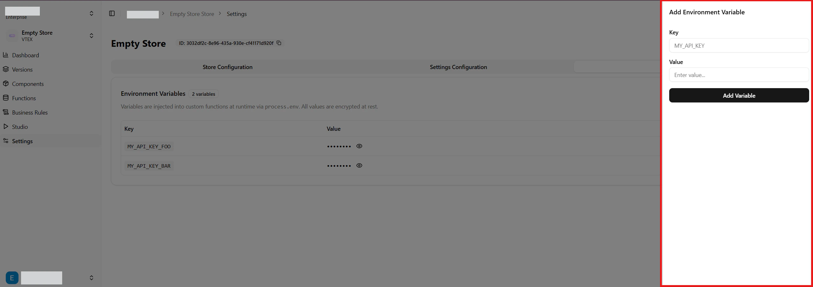
Task: Click the Settings sliders icon
Action: click(x=6, y=141)
